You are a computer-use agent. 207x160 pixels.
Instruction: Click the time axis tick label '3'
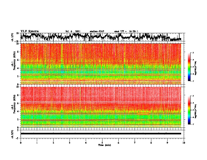[x=70, y=143]
